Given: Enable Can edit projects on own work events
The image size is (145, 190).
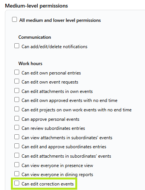Looking at the screenshot, I should point(17,109).
